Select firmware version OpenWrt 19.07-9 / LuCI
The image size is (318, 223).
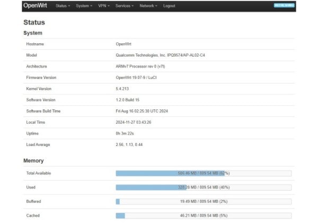(x=136, y=78)
